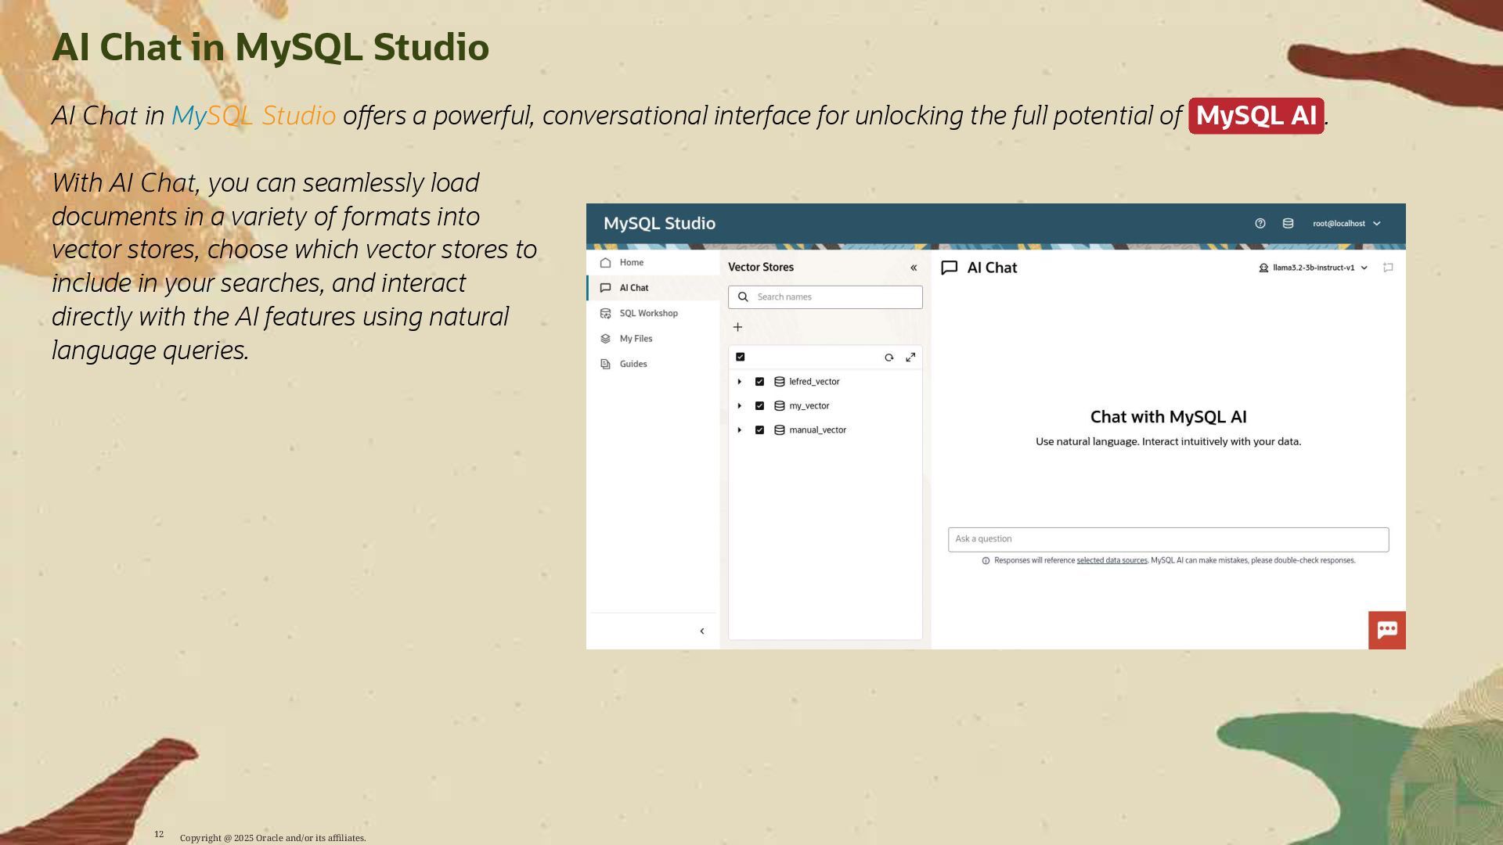Open Guides from the sidebar
1503x845 pixels.
(633, 364)
